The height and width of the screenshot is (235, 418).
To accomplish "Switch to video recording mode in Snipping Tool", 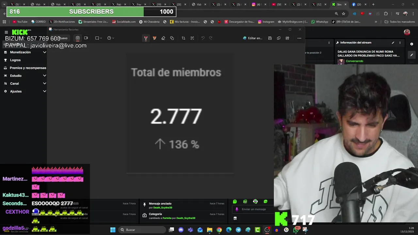I will point(86,38).
